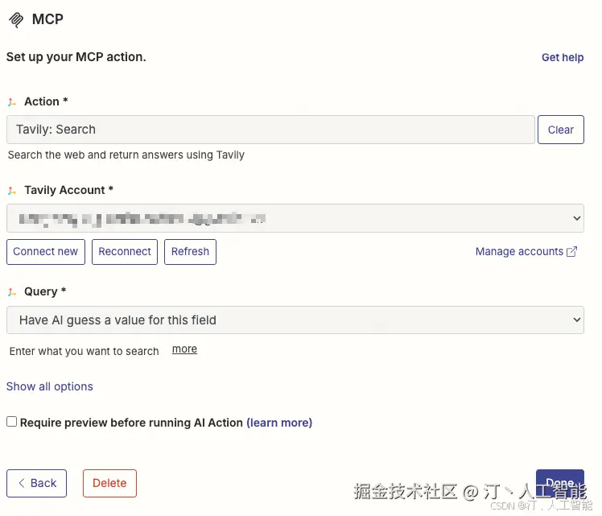The image size is (602, 516).
Task: Click external link icon next to Manage accounts
Action: [x=572, y=252]
